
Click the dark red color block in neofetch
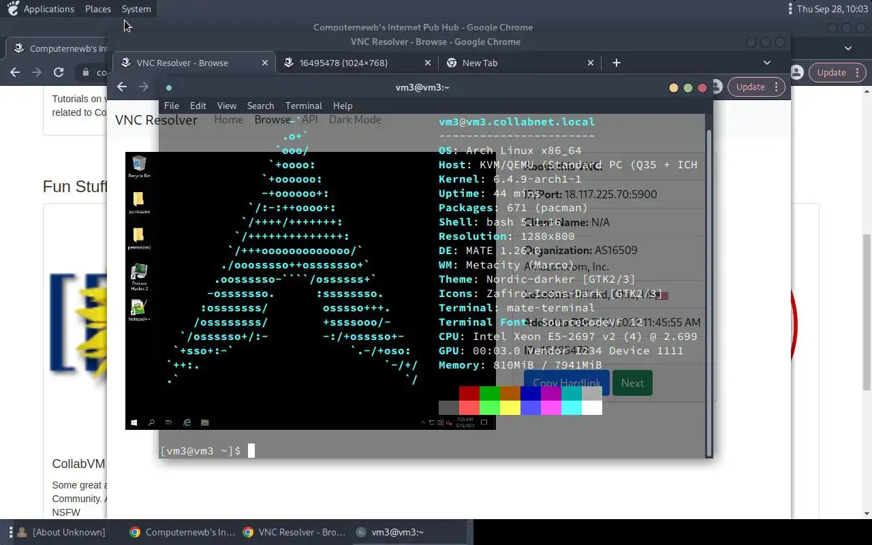[x=469, y=393]
